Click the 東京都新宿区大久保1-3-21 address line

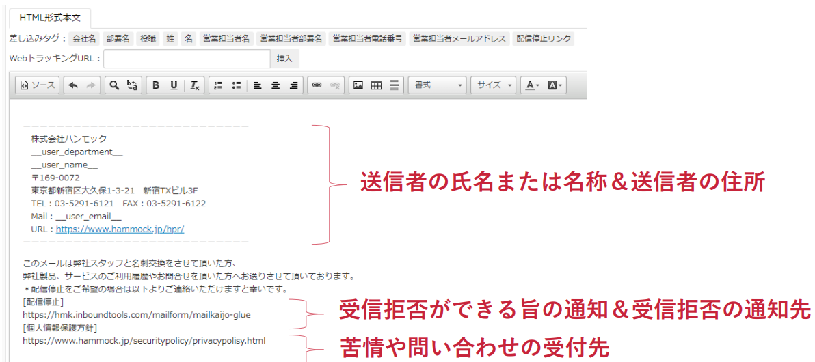point(114,191)
